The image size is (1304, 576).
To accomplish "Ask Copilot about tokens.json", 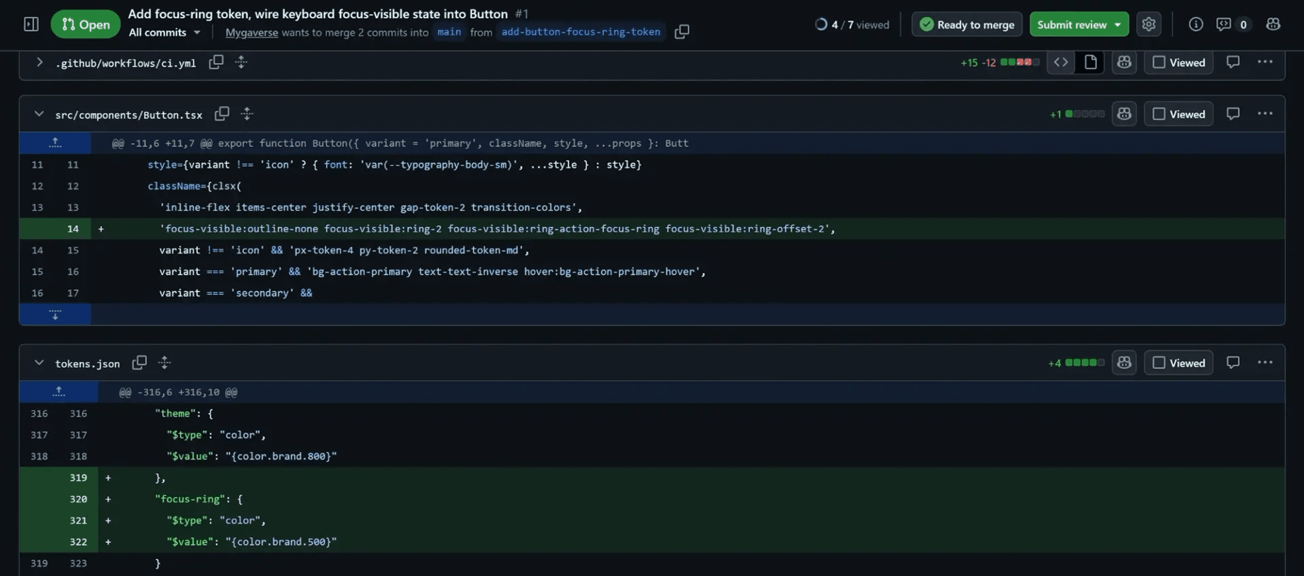I will (x=1124, y=363).
